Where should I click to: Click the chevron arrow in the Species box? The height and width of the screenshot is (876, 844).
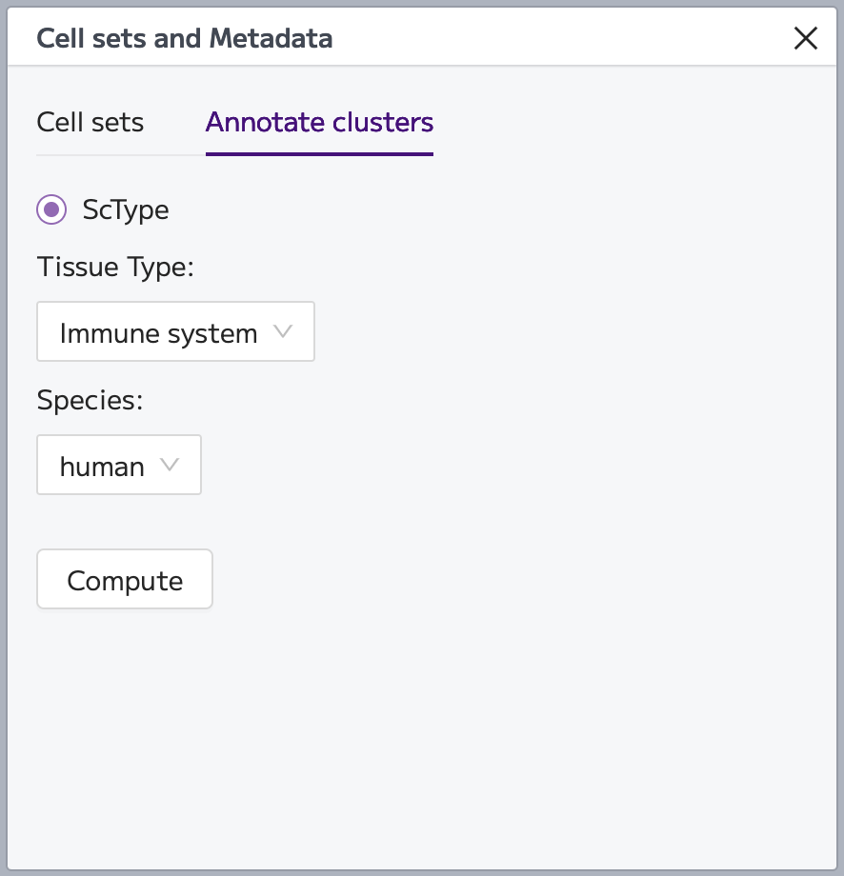point(170,465)
